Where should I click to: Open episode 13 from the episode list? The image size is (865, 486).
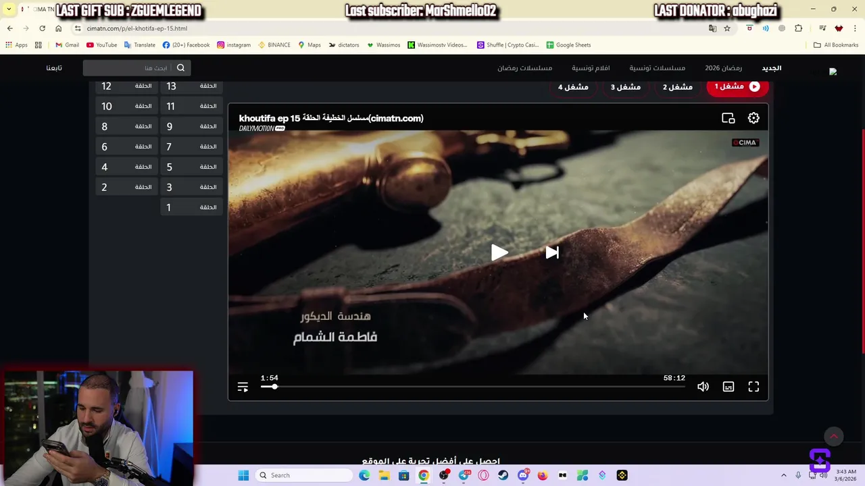(x=191, y=86)
